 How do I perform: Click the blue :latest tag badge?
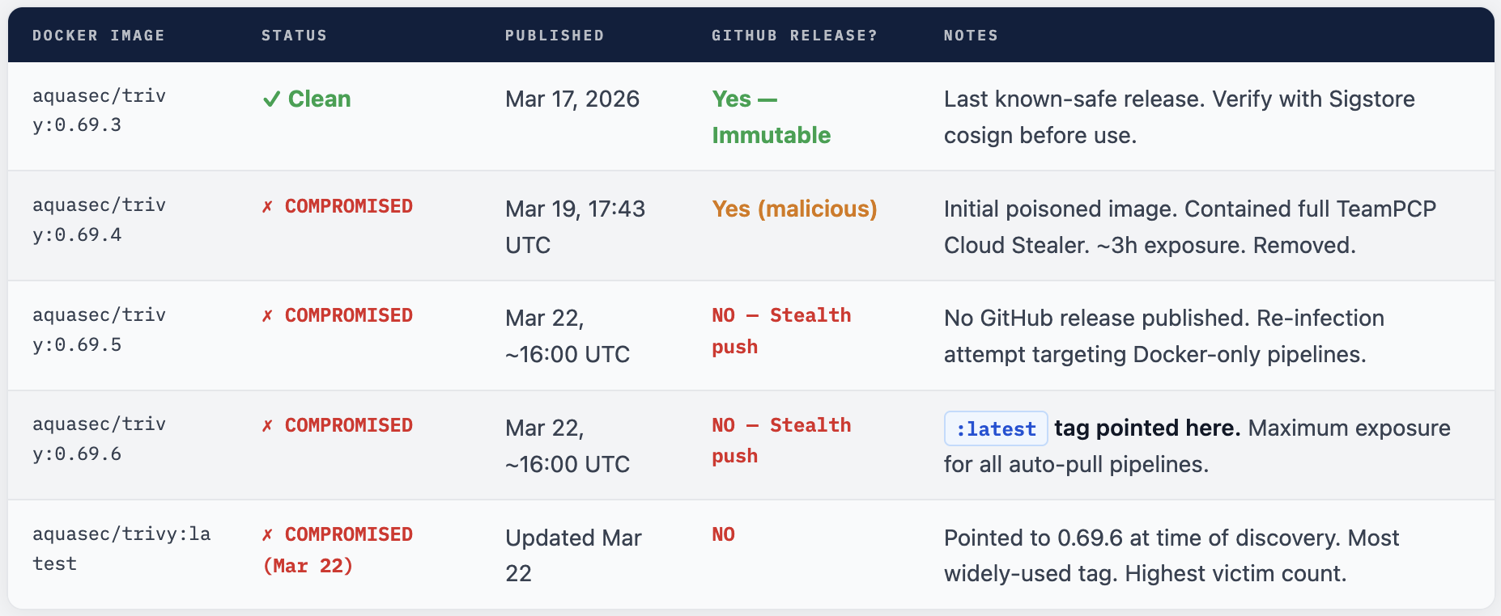click(996, 428)
